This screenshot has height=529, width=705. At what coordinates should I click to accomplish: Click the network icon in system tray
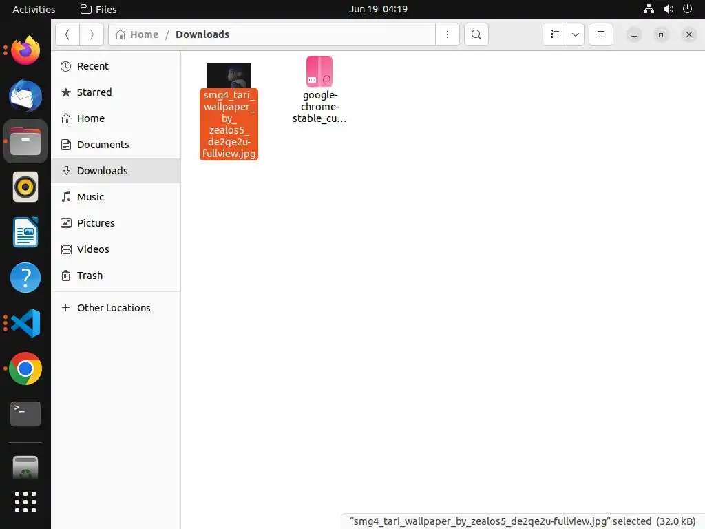[x=649, y=9]
